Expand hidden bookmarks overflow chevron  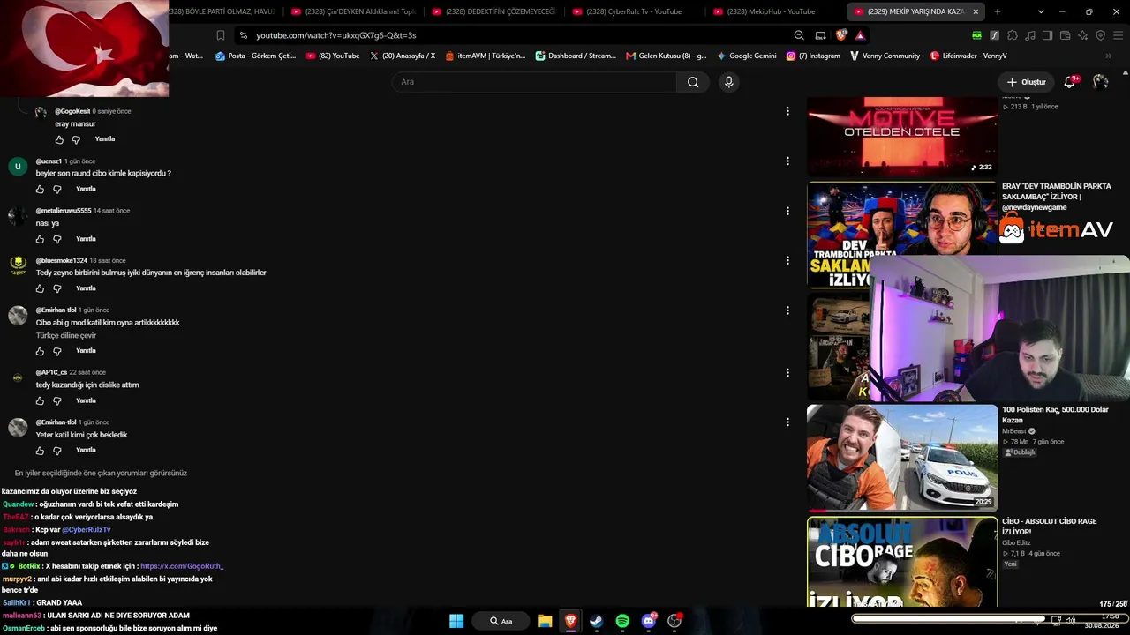point(1108,56)
